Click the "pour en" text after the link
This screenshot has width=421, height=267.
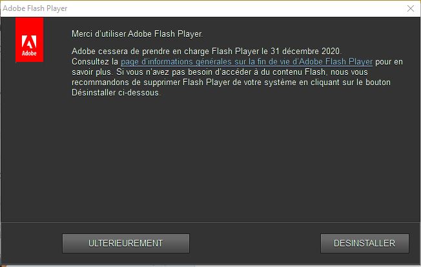389,62
